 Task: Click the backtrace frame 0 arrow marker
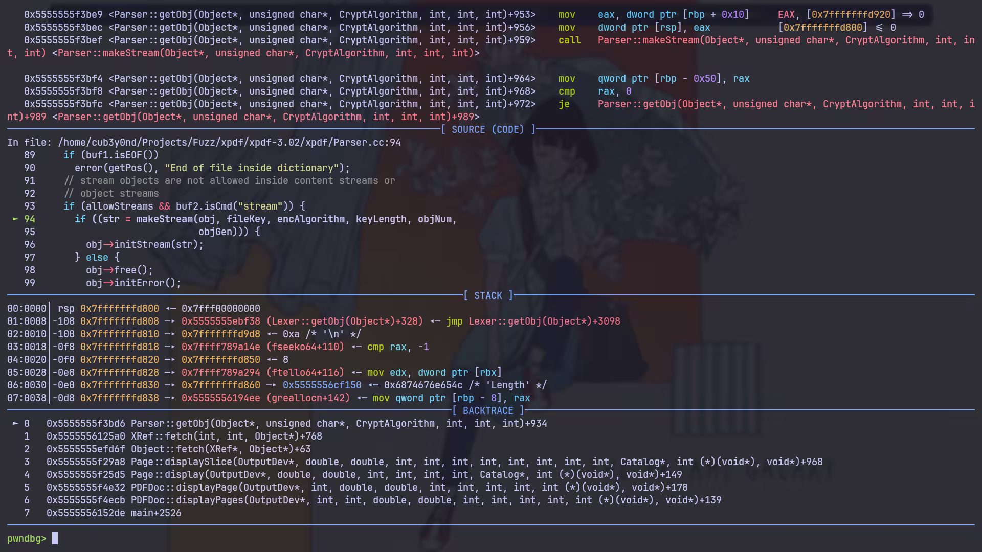[15, 423]
